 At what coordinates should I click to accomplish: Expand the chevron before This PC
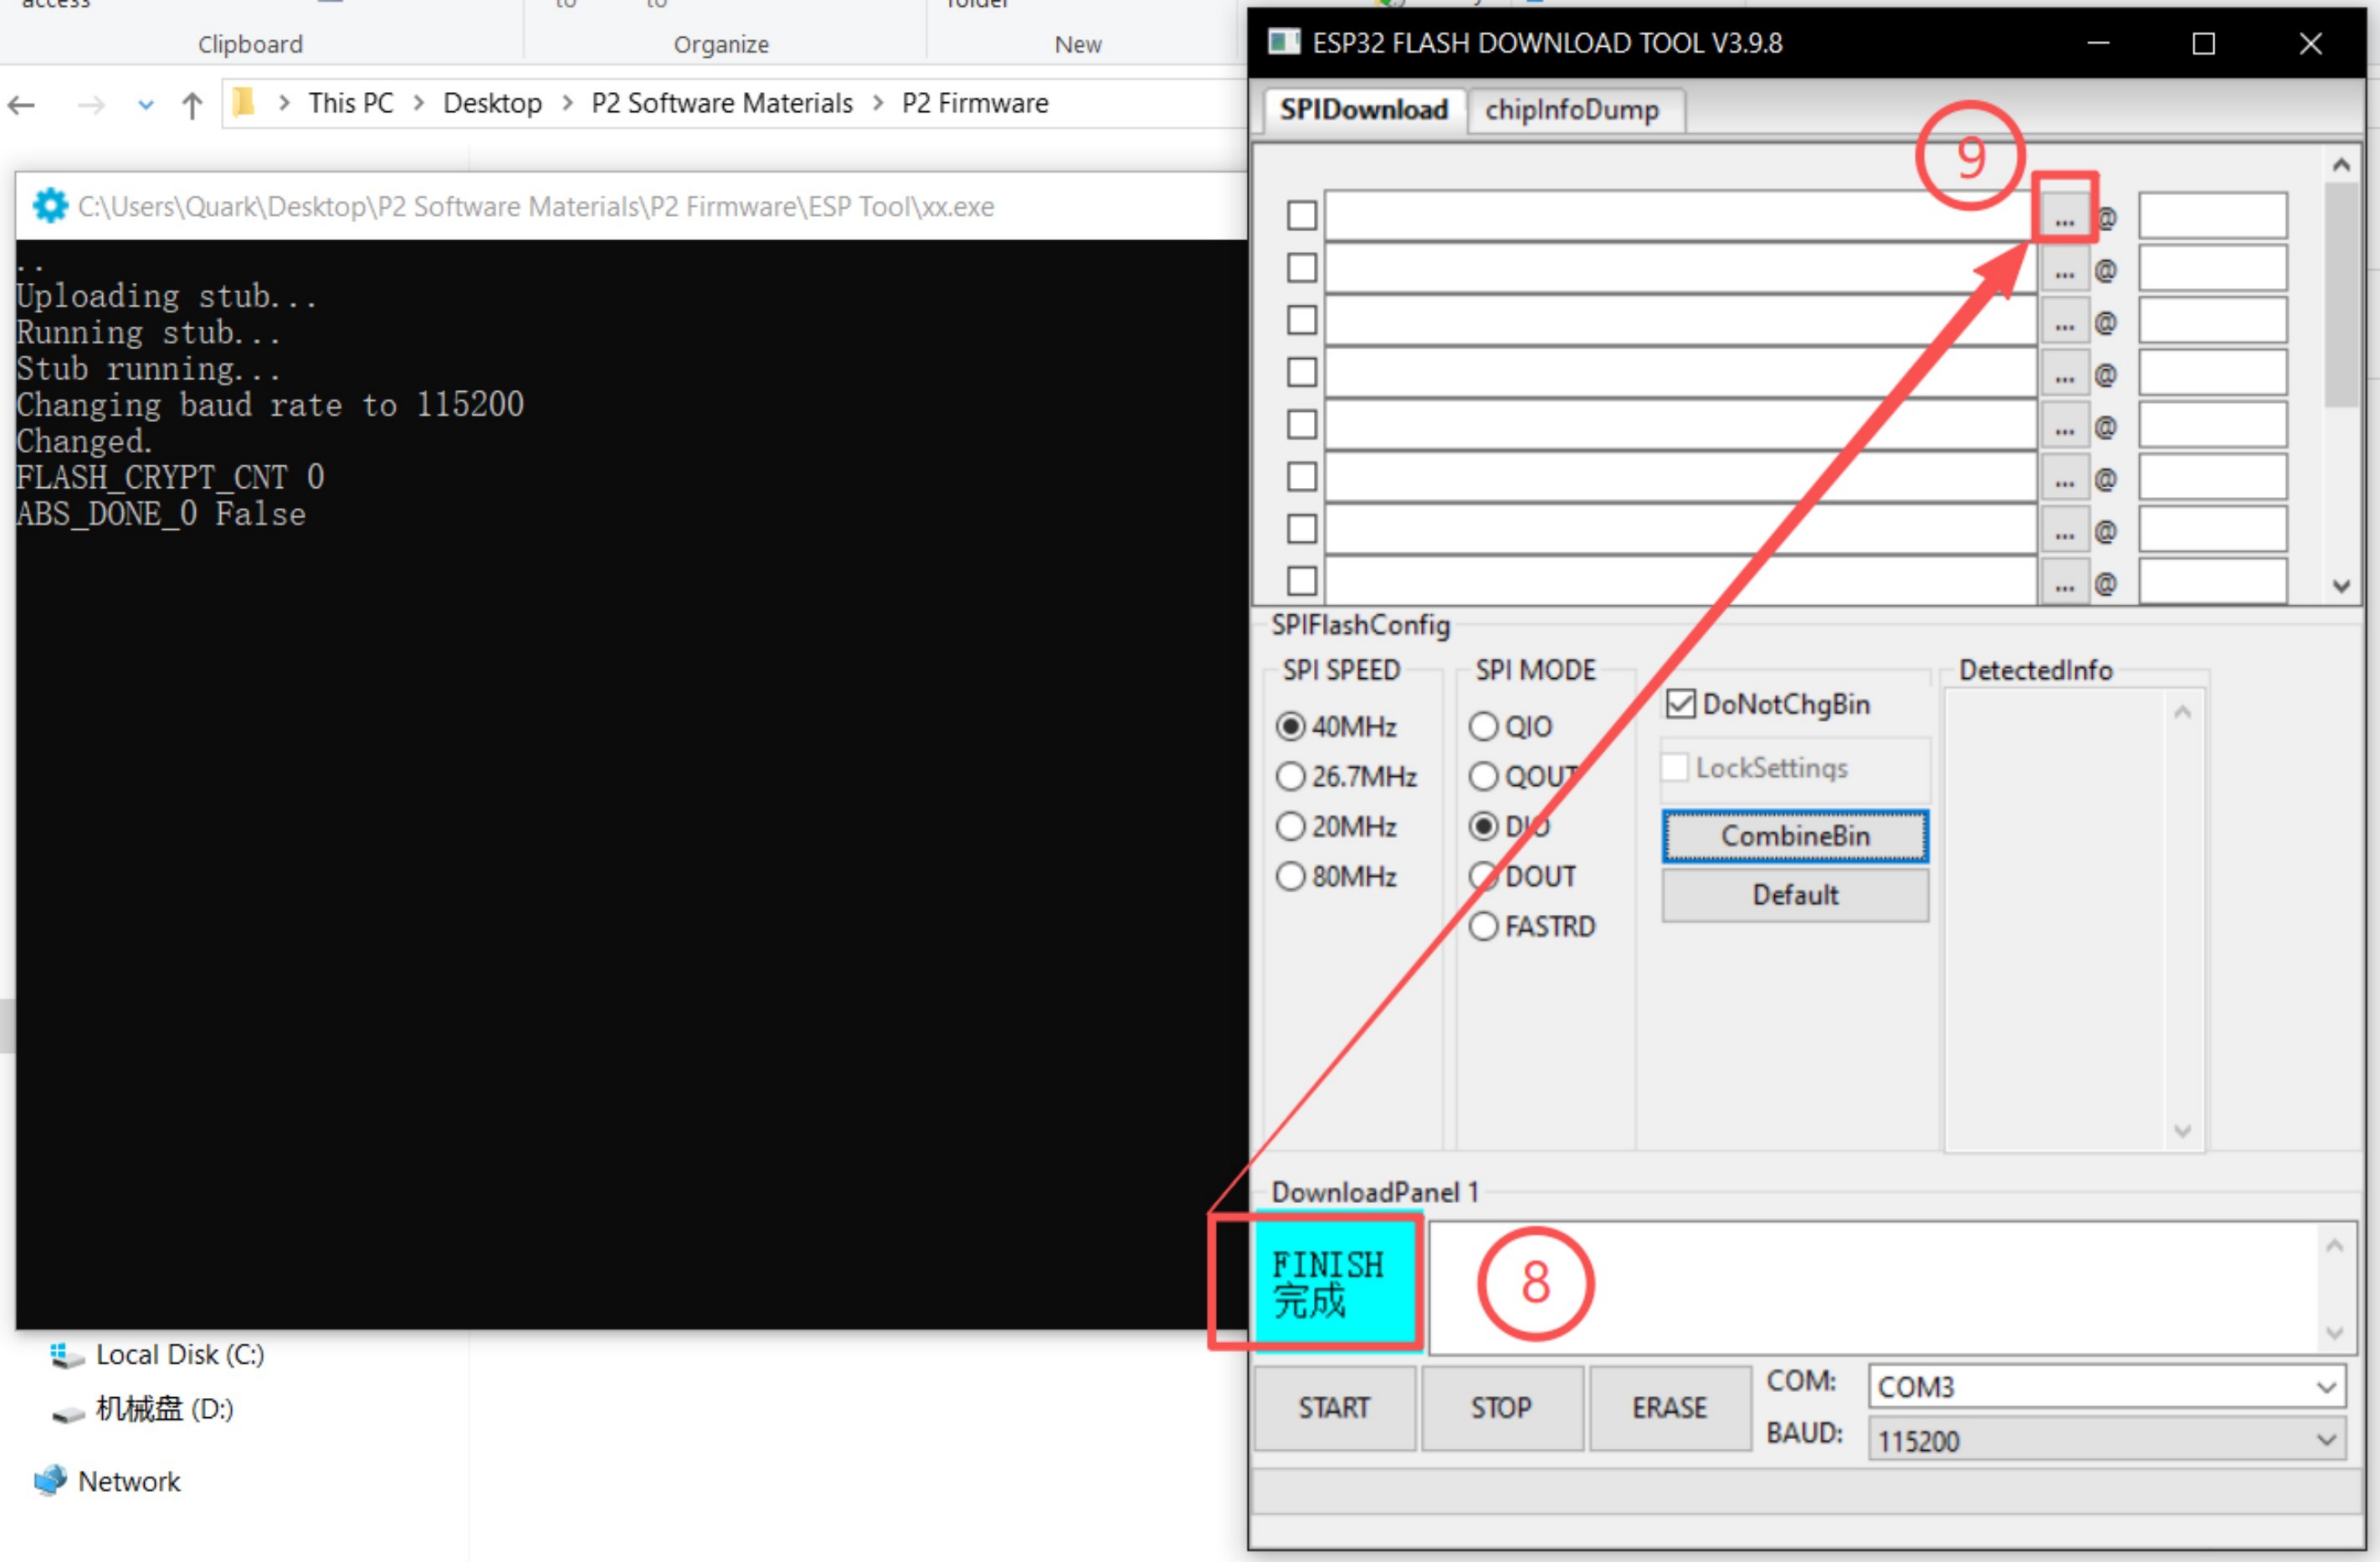pos(285,103)
